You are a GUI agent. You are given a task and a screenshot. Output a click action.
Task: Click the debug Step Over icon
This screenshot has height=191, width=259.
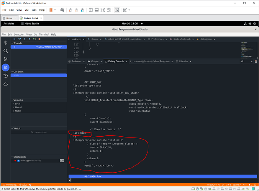[x=20, y=39]
